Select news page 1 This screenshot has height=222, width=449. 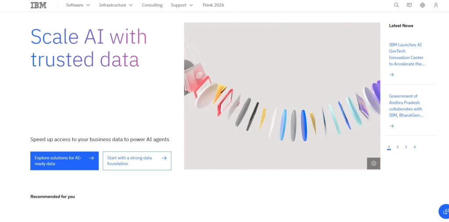point(389,147)
